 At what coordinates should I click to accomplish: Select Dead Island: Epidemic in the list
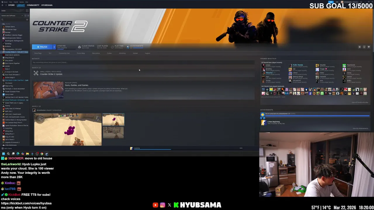coord(12,55)
